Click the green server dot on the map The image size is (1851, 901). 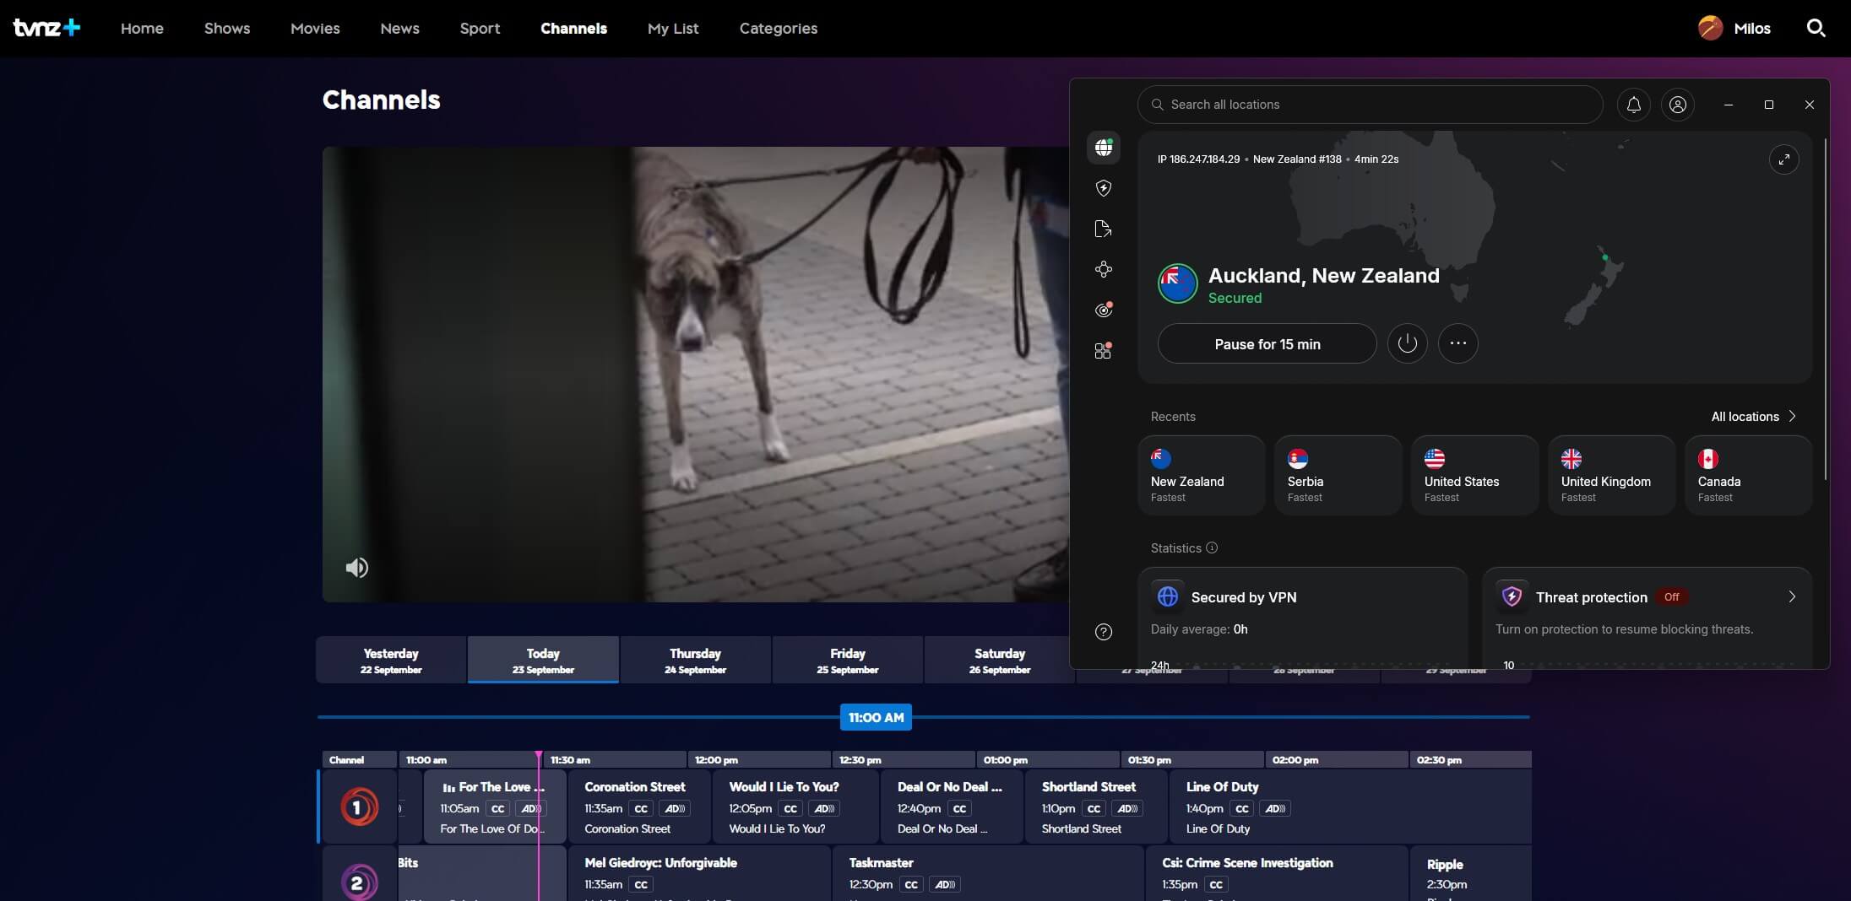(x=1604, y=257)
